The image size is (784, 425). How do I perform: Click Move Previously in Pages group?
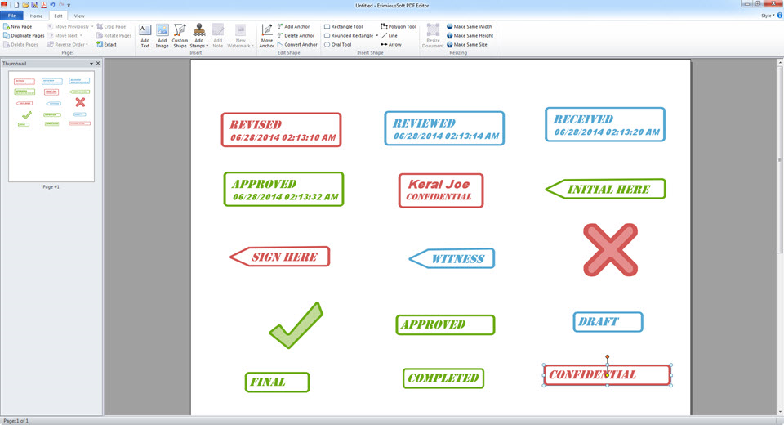[69, 26]
